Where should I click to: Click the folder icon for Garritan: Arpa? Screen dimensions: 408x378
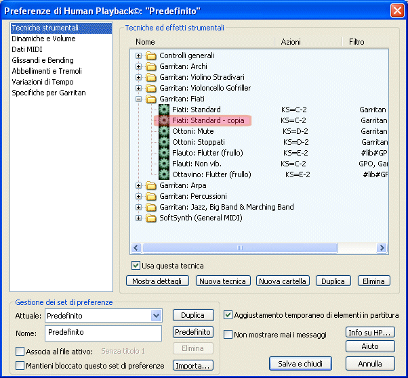coord(151,185)
